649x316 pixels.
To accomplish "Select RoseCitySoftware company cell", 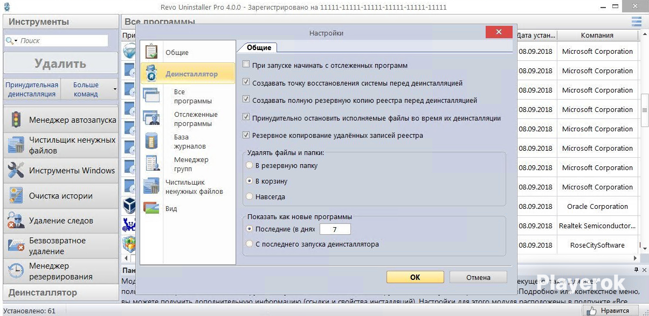I will click(x=597, y=245).
